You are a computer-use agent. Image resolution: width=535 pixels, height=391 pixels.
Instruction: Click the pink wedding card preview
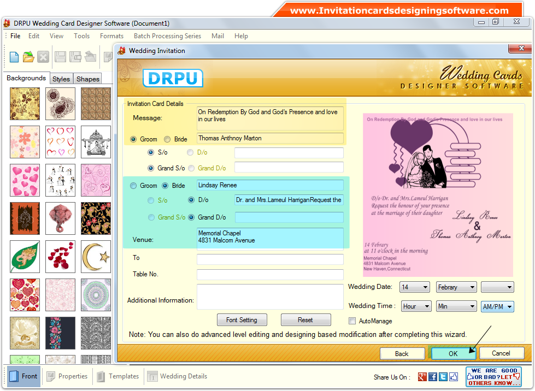(438, 194)
